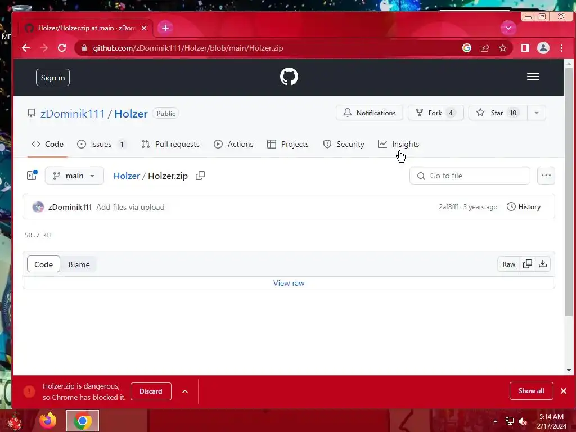This screenshot has width=576, height=432.
Task: Click the padlock site info icon
Action: 84,48
